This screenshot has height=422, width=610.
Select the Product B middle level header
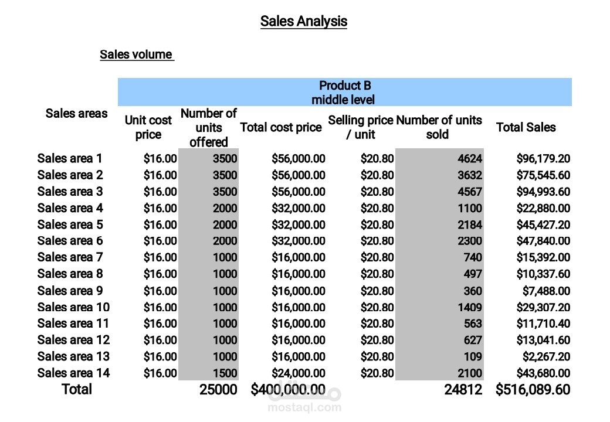click(345, 92)
